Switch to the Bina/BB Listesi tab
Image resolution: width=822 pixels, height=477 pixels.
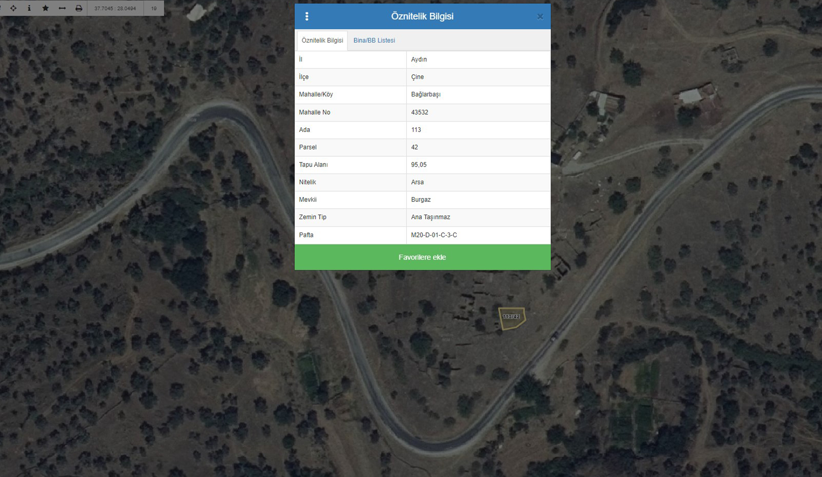pyautogui.click(x=374, y=40)
